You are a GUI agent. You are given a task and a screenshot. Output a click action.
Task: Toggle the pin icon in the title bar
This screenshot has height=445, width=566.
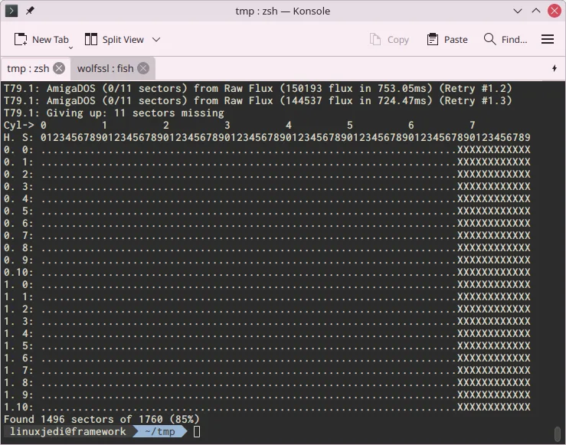tap(30, 11)
